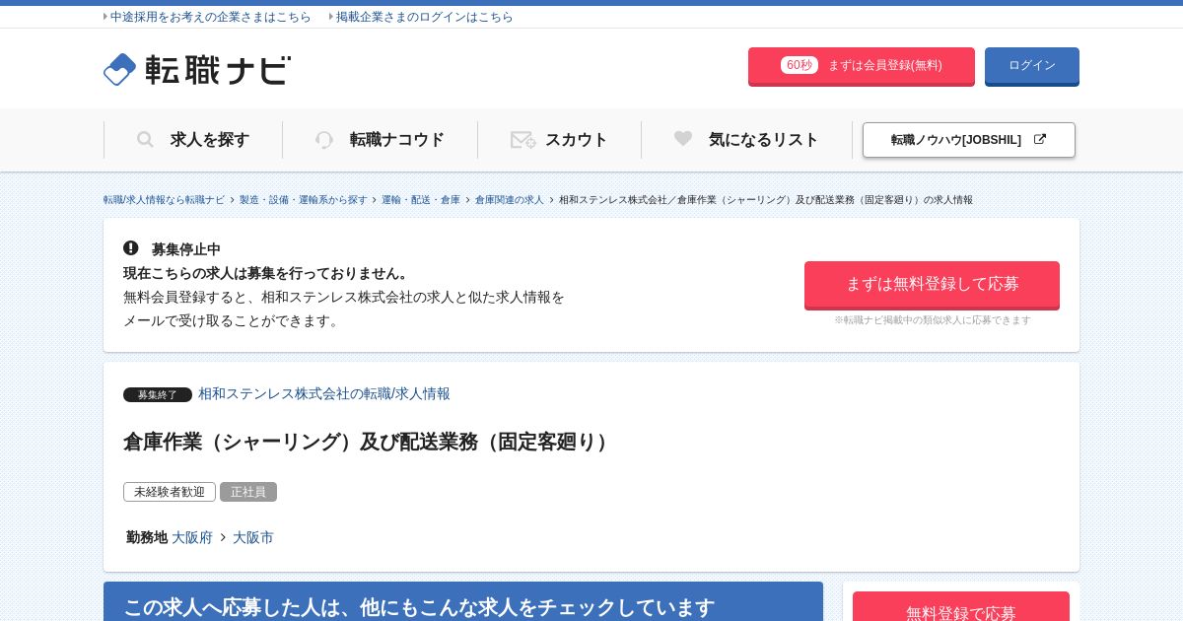Click the 無料登録で応募 button
Image resolution: width=1183 pixels, height=621 pixels.
coord(961,607)
